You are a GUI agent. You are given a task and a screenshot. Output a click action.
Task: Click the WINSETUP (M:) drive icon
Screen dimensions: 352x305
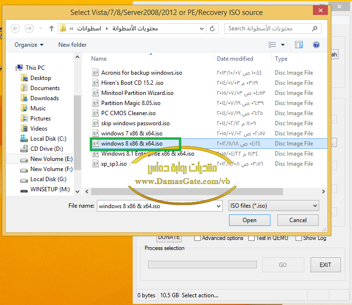(24, 191)
